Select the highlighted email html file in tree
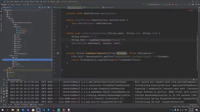The image size is (200, 112). coord(27,60)
